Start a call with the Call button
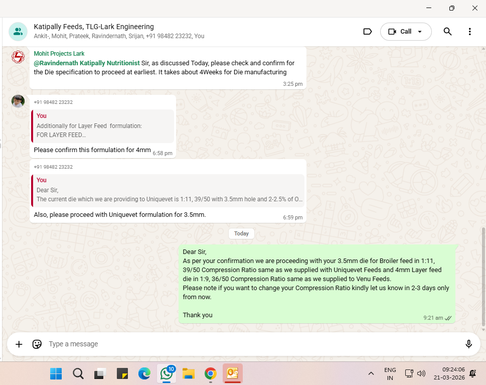Screen dimensions: 486x385 coord(400,32)
